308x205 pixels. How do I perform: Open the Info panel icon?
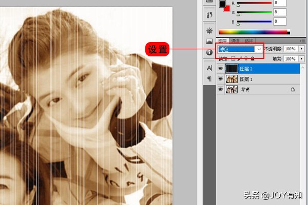click(209, 52)
